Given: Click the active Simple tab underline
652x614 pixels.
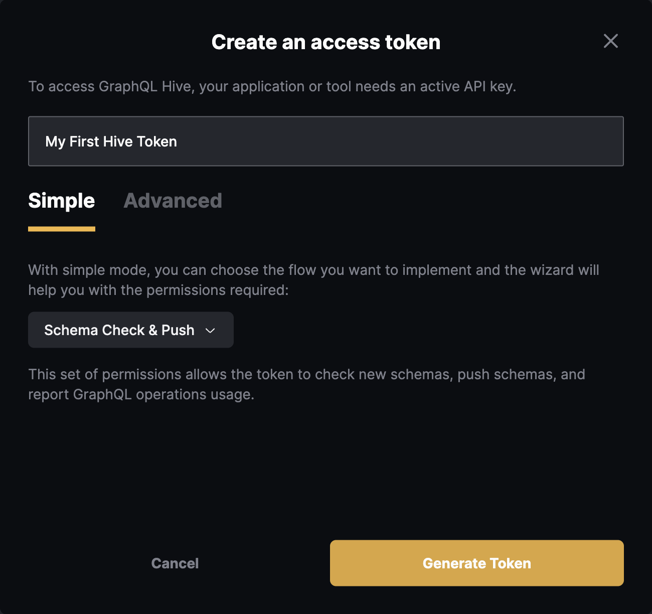Looking at the screenshot, I should [61, 229].
